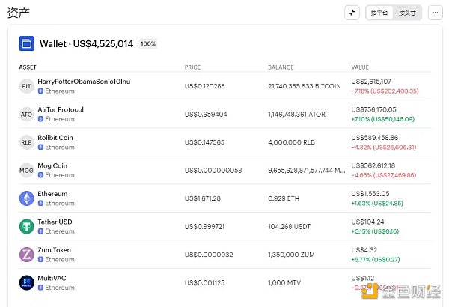449x307 pixels.
Task: Click the MultiVAC token icon
Action: tap(27, 282)
